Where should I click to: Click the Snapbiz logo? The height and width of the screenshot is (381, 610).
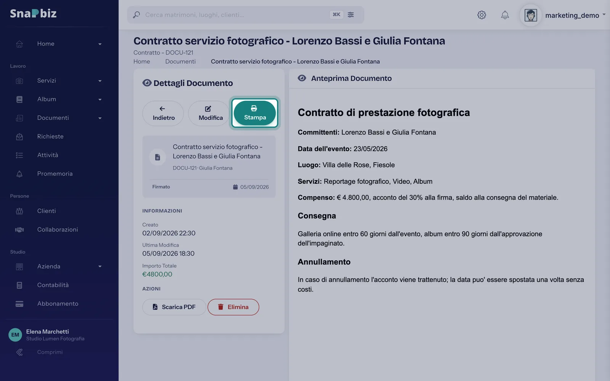[33, 13]
